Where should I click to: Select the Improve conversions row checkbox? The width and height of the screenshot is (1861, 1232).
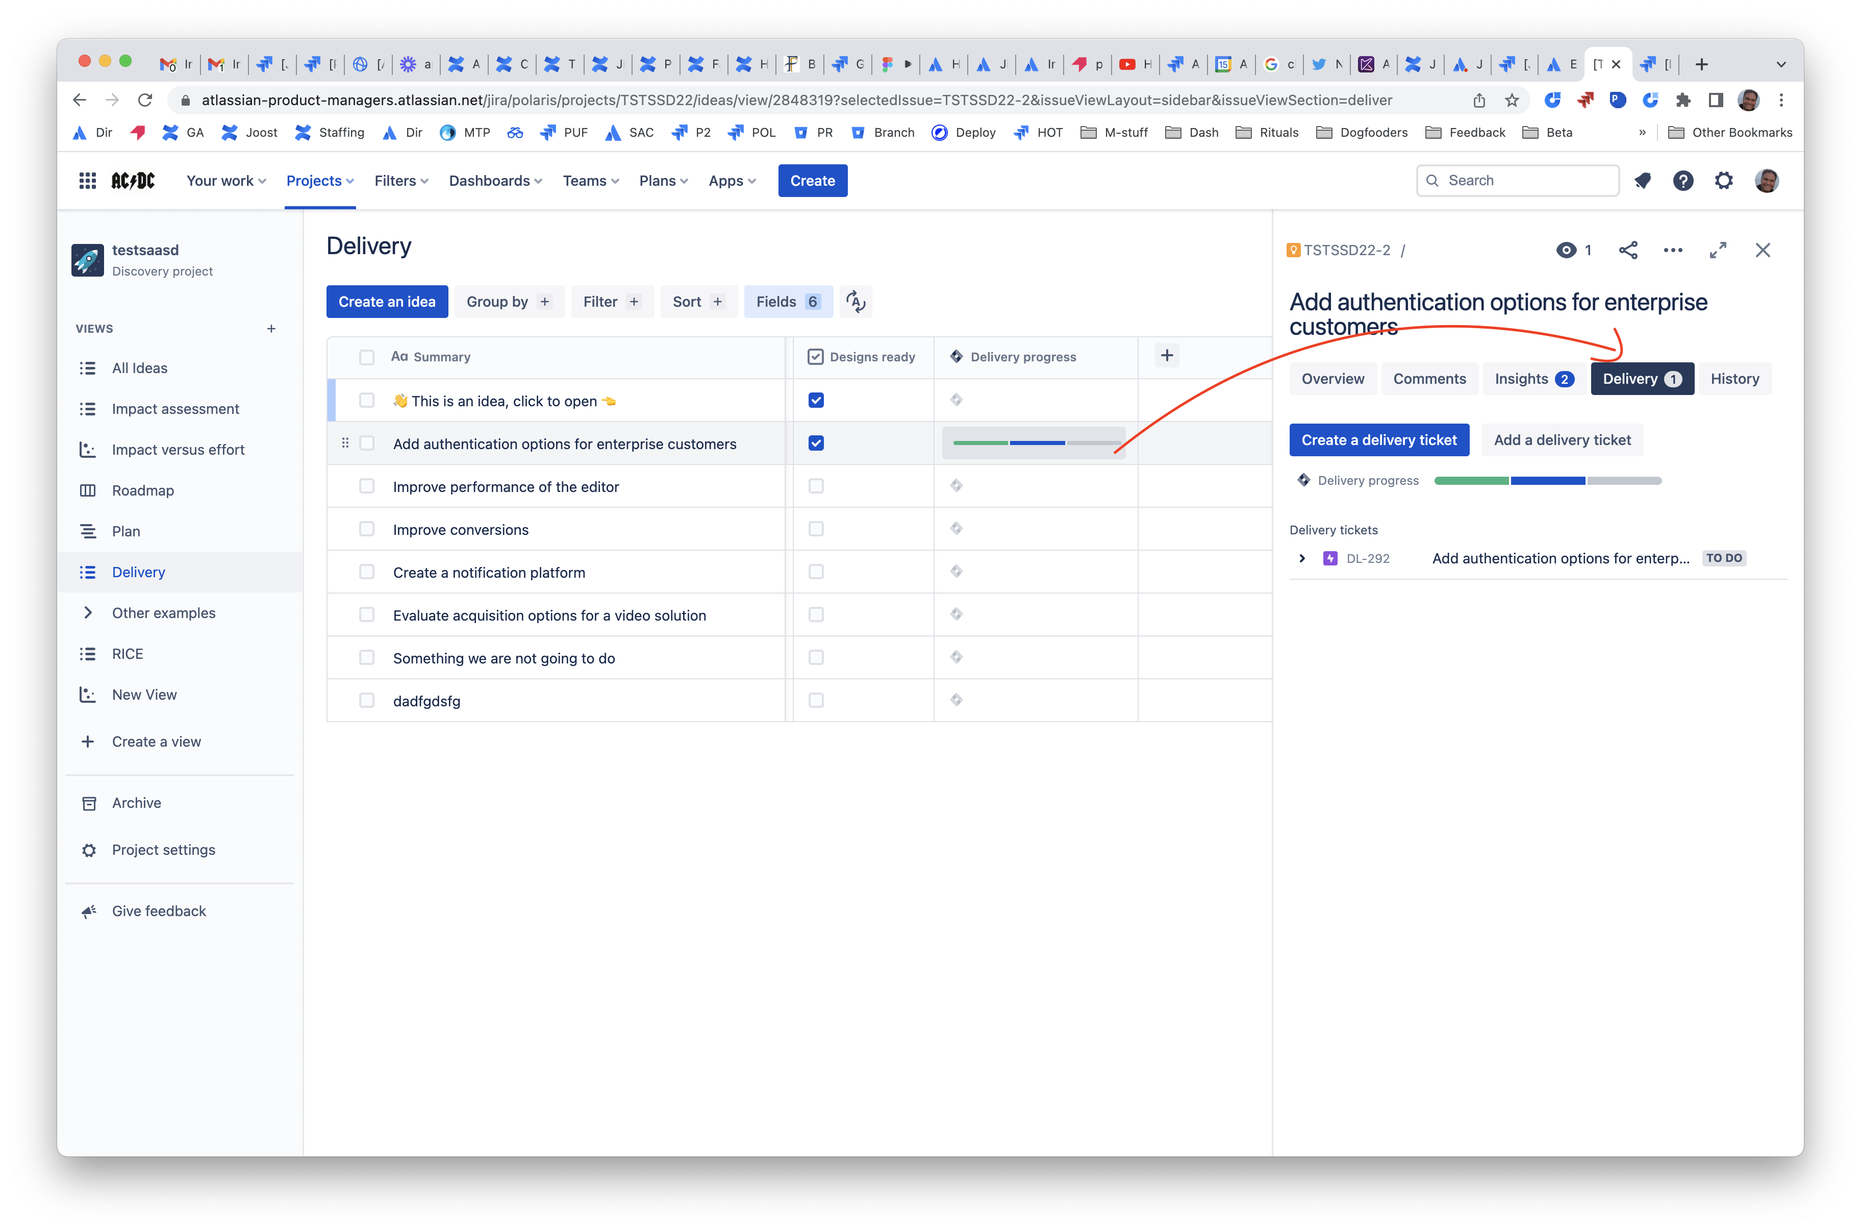tap(366, 529)
